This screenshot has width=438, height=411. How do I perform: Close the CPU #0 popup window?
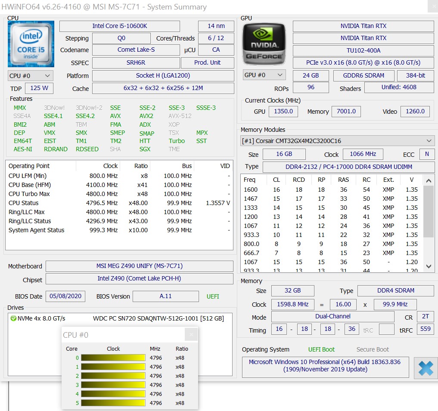tap(191, 335)
